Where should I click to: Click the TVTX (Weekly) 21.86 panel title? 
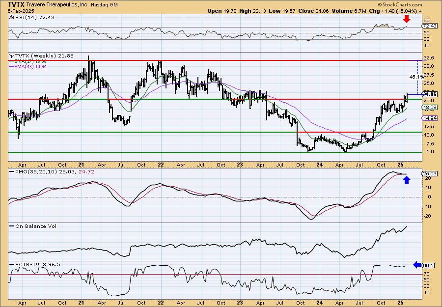coord(44,56)
